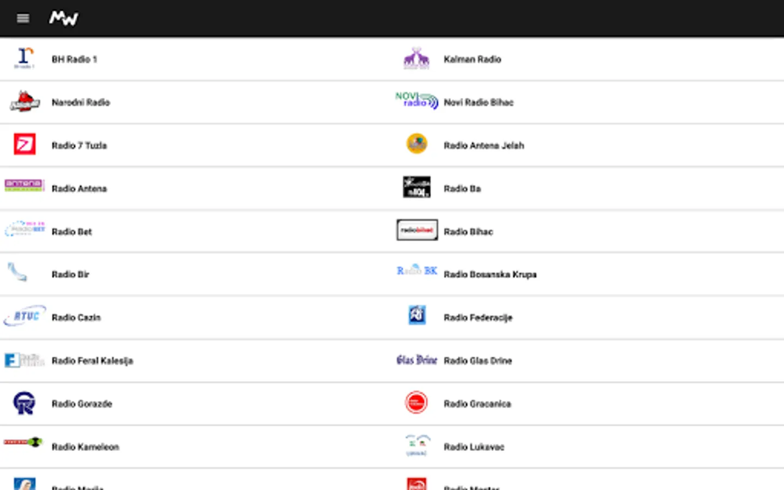Click the Radio Bihac logo
784x490 pixels.
[x=417, y=230]
